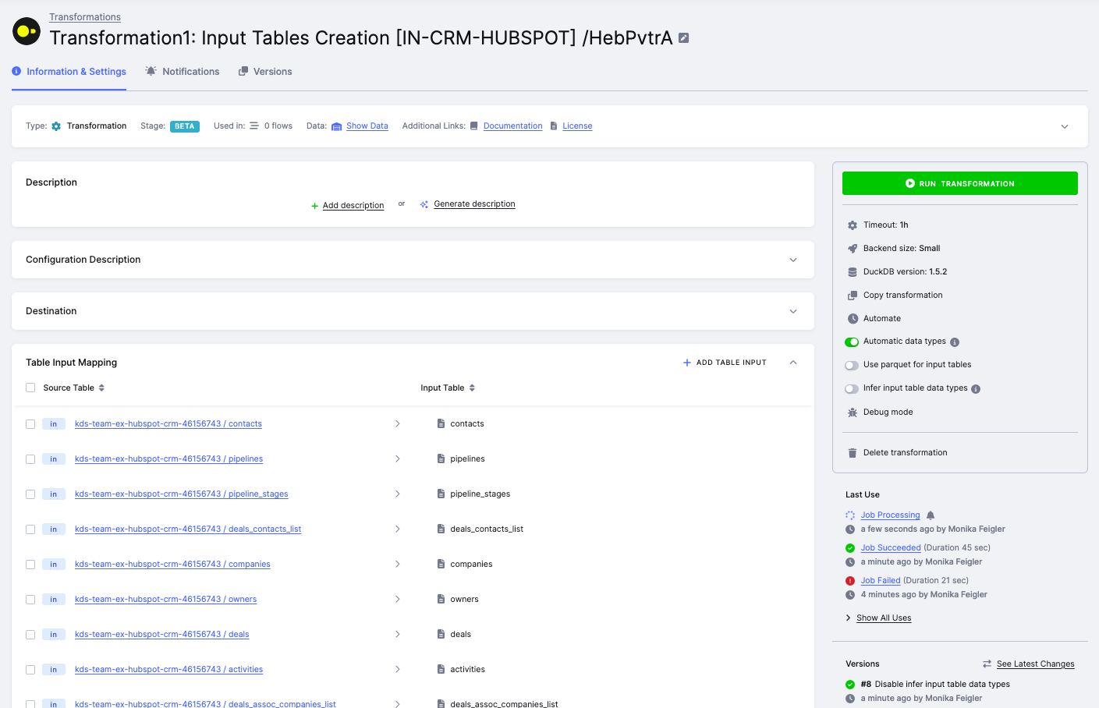Switch to the Notifications tab
1099x708 pixels.
[183, 72]
